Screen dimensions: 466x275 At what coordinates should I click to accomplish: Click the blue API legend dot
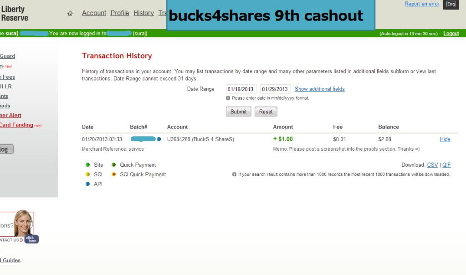87,184
